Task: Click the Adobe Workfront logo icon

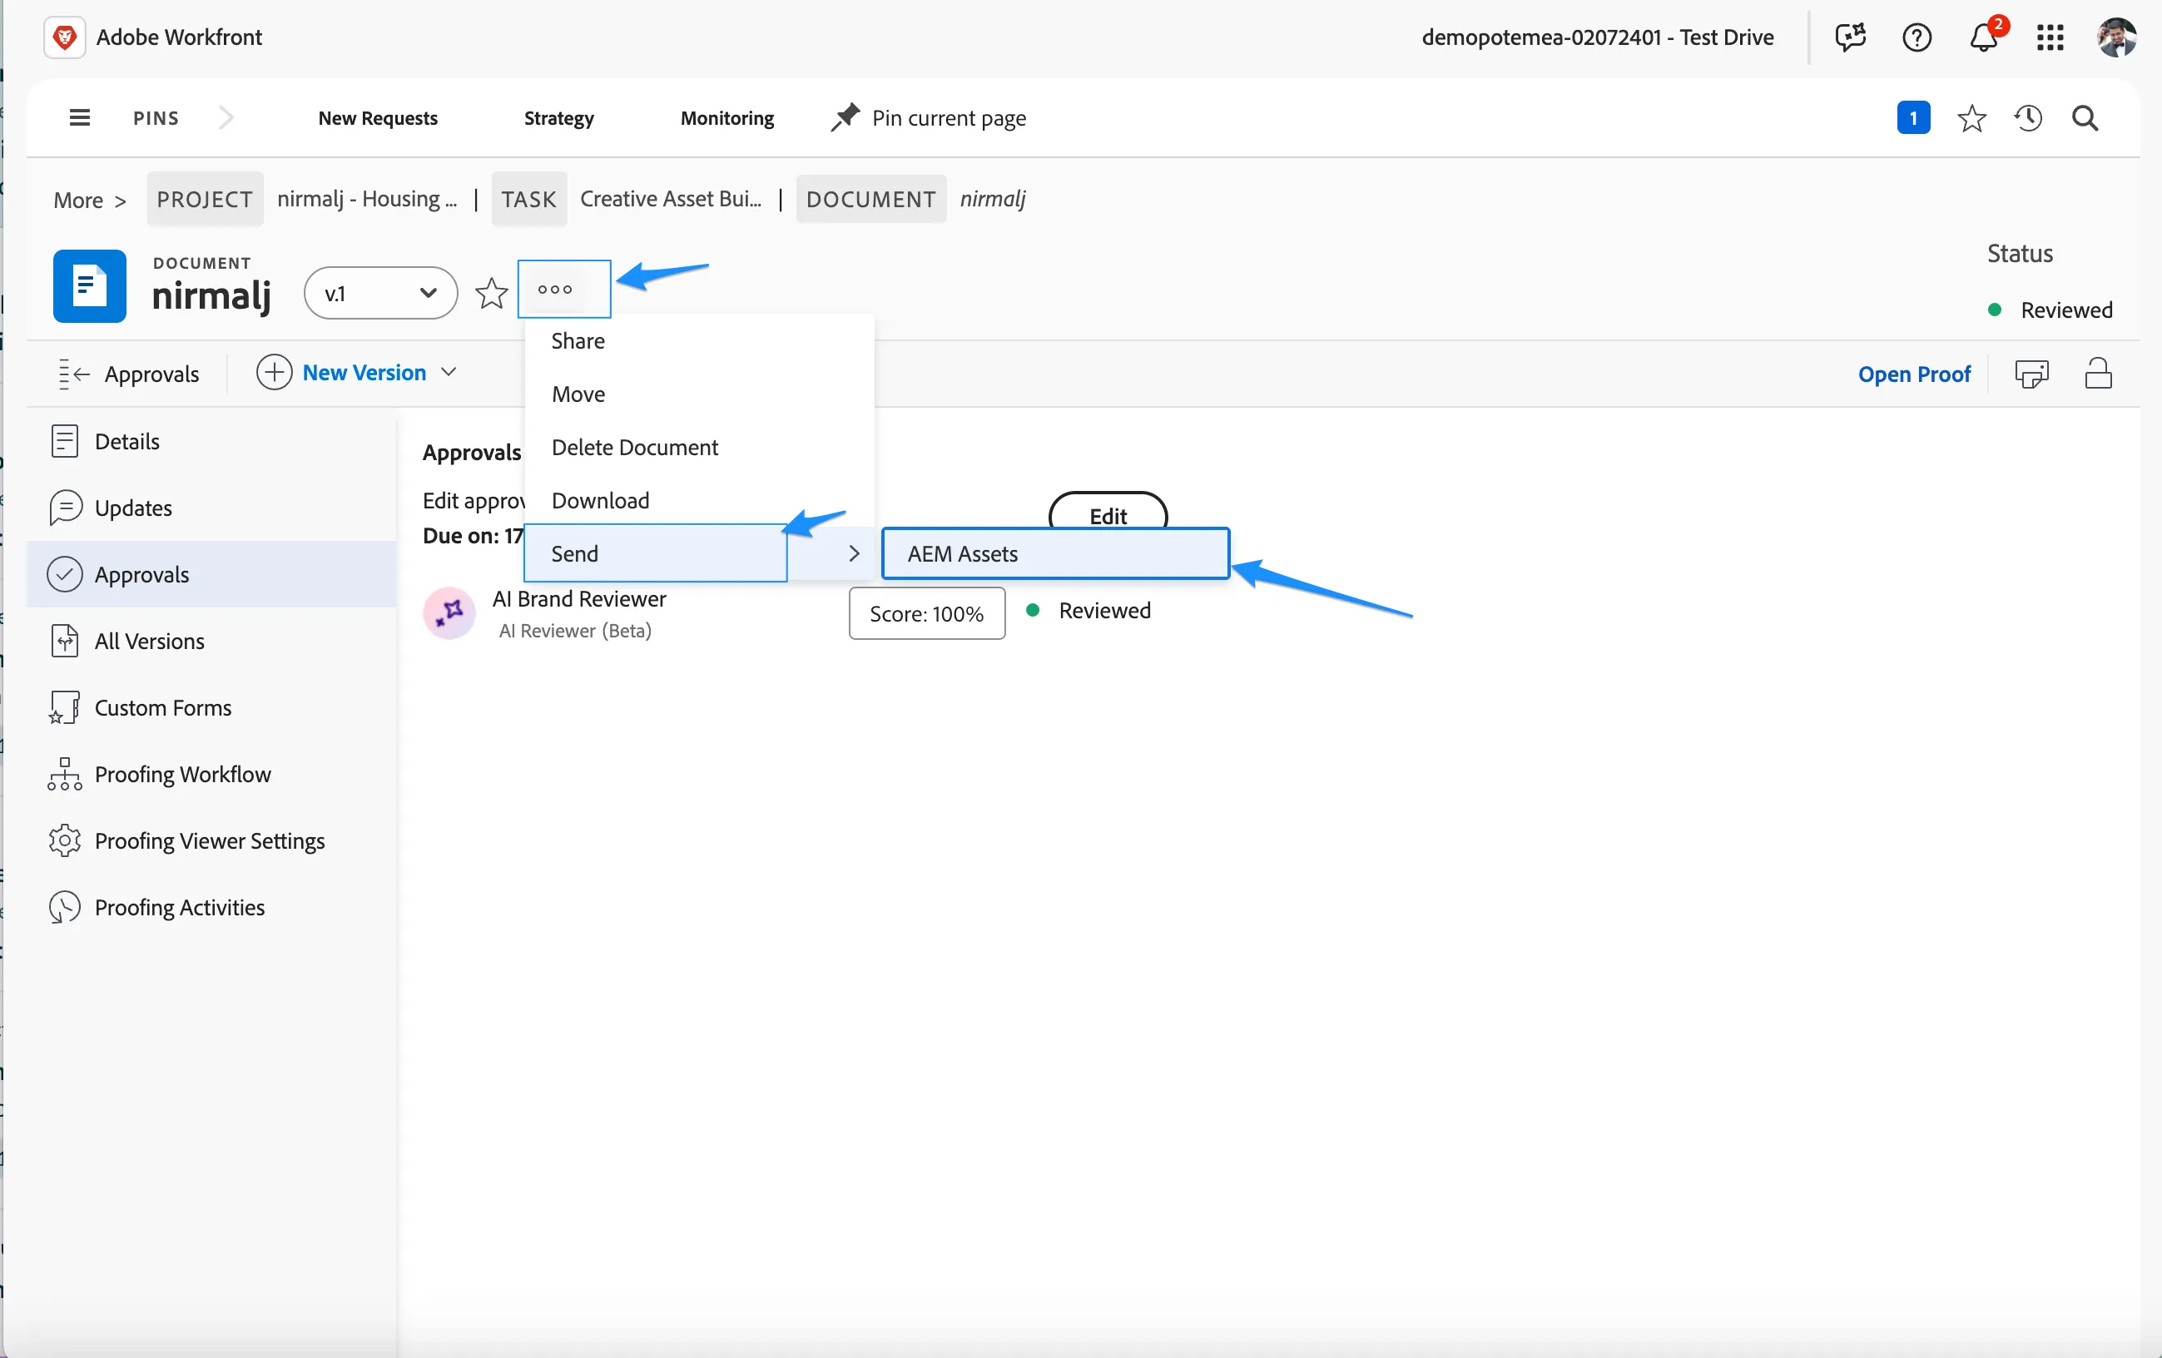Action: [x=65, y=37]
